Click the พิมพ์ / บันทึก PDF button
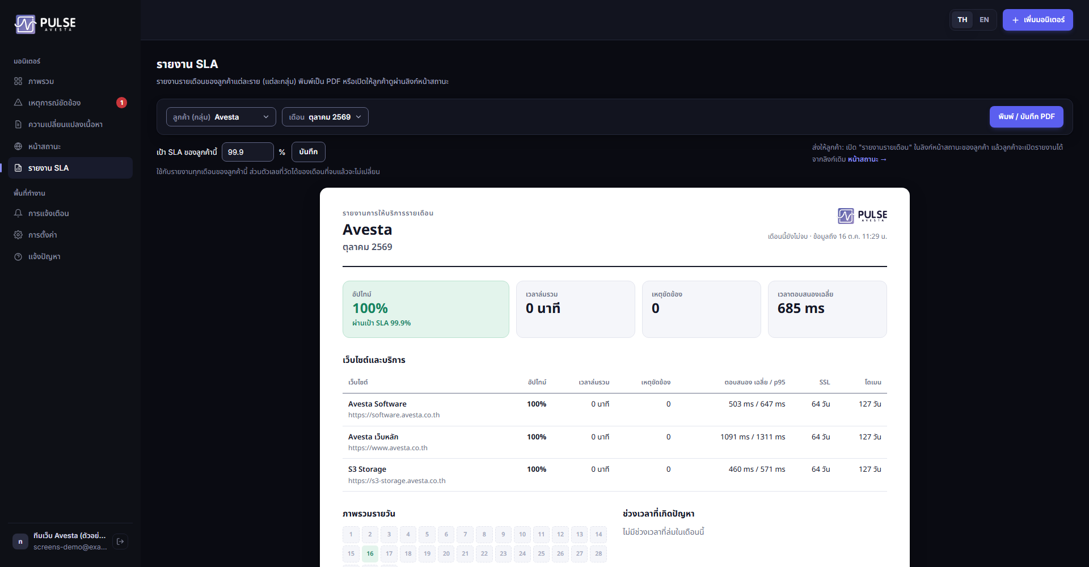Image resolution: width=1089 pixels, height=567 pixels. click(x=1026, y=117)
